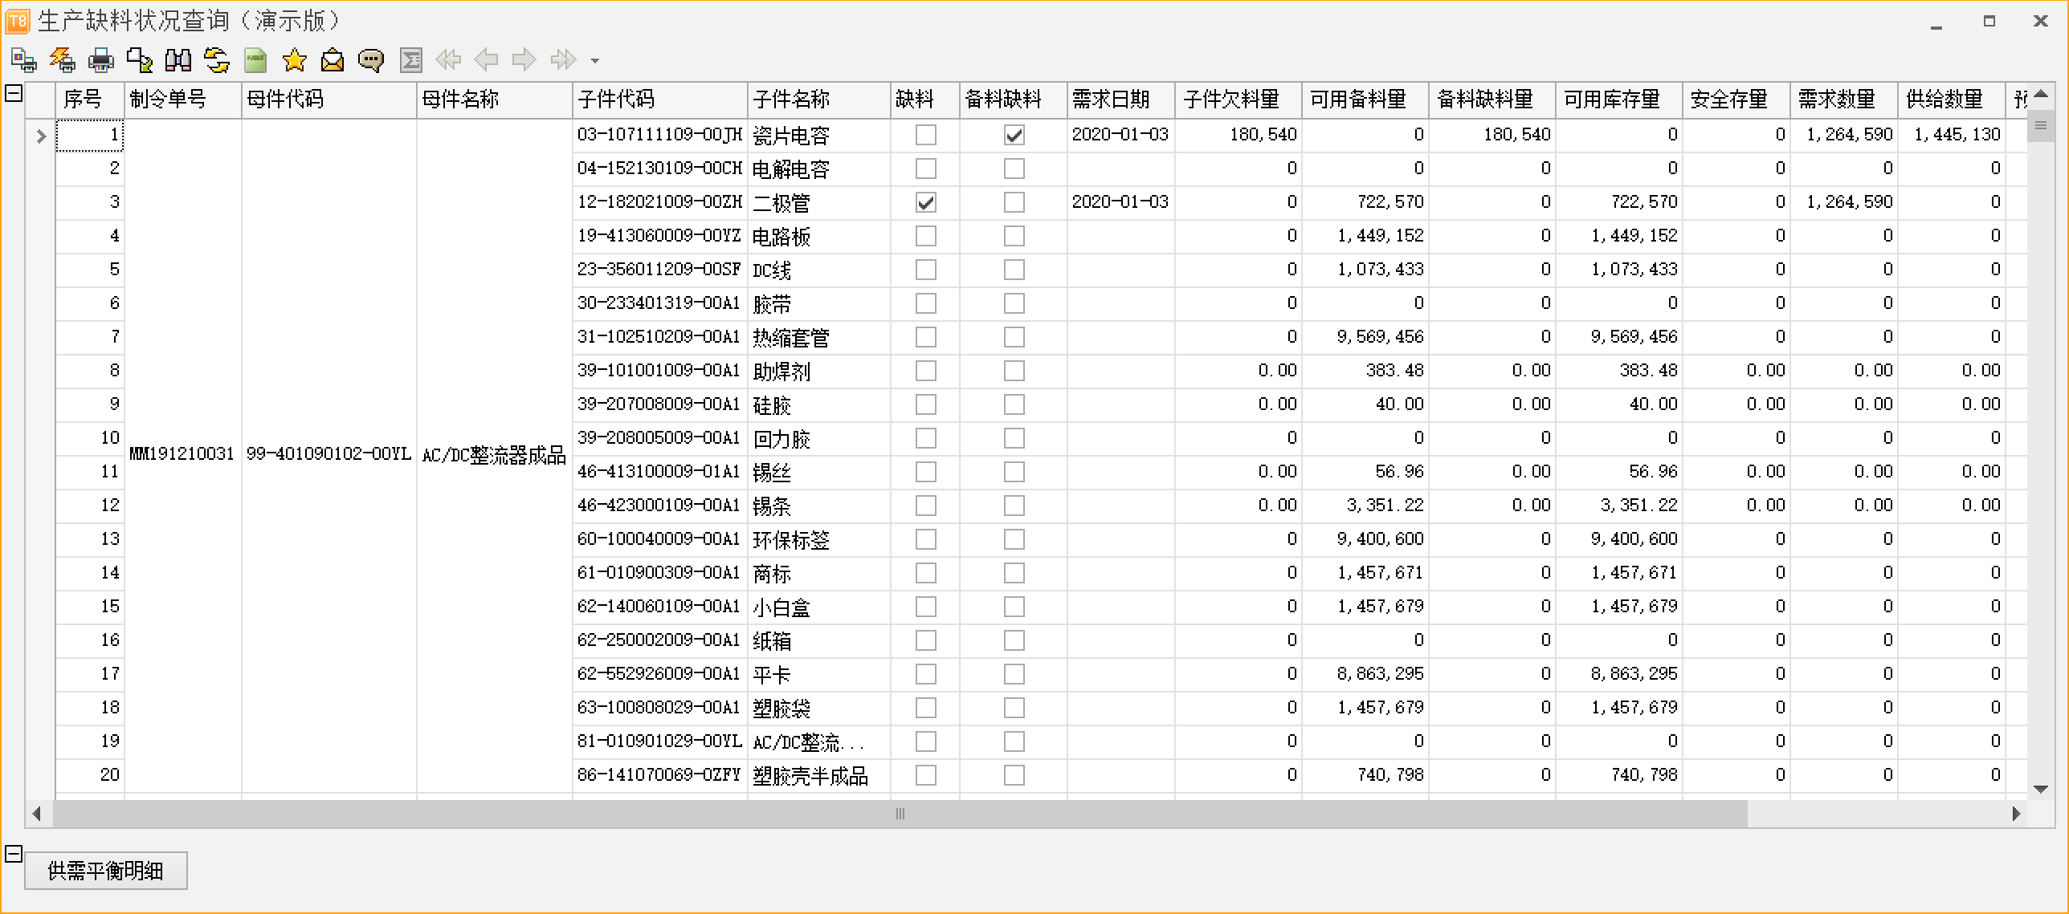2069x914 pixels.
Task: Click the 需求日期 column header
Action: 1120,100
